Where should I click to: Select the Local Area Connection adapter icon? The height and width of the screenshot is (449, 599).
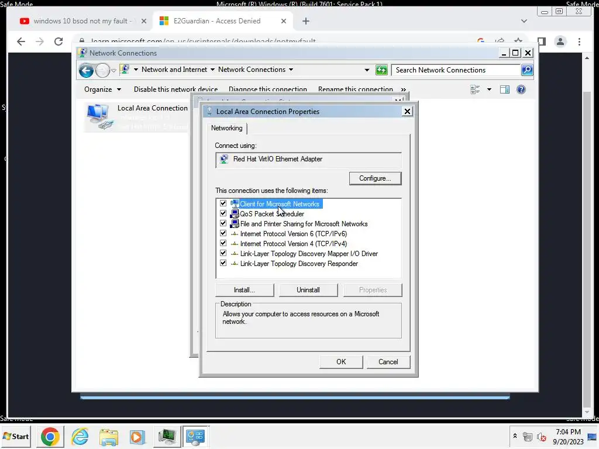click(x=99, y=116)
